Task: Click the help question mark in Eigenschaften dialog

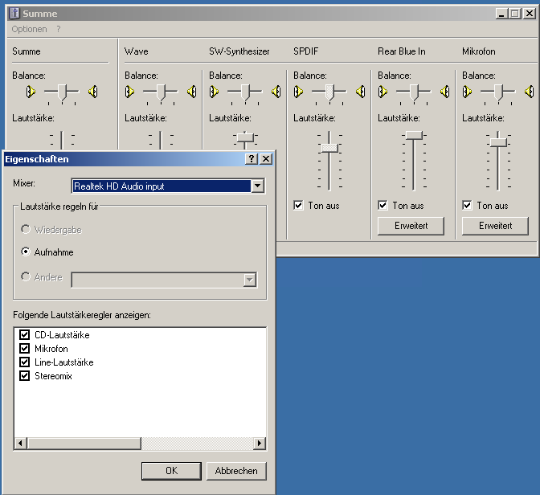Action: pos(252,159)
